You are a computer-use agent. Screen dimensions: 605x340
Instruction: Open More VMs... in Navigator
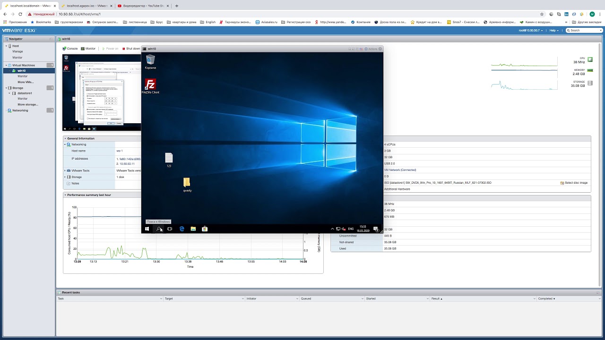pos(26,82)
